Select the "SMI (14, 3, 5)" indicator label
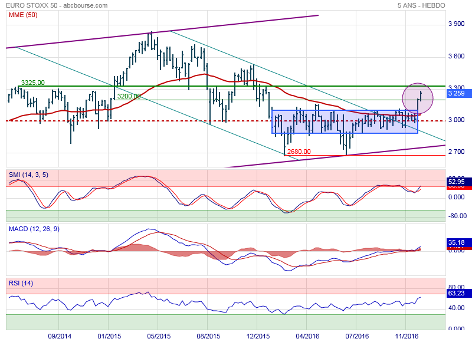Viewport: 472px width, 342px height. 28,175
